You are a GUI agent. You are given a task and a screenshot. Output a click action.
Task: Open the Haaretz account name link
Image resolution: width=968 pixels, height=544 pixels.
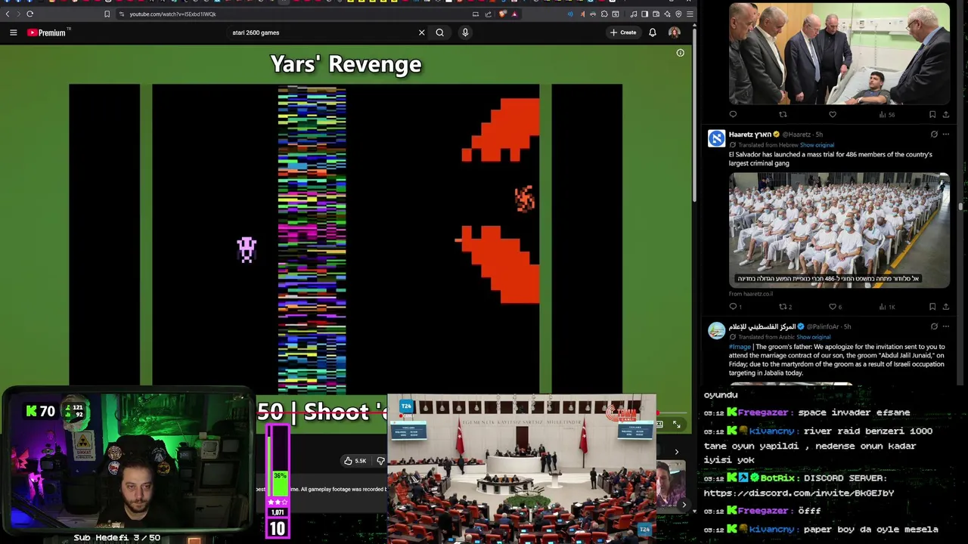750,134
